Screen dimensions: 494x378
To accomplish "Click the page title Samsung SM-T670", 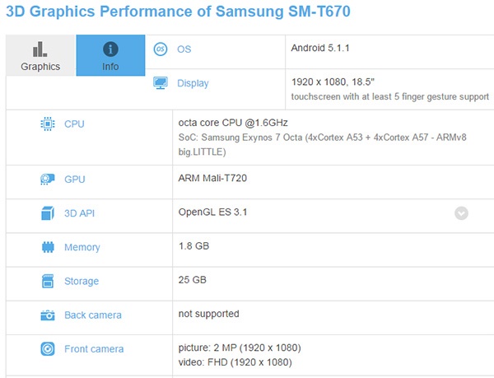I will tap(283, 12).
